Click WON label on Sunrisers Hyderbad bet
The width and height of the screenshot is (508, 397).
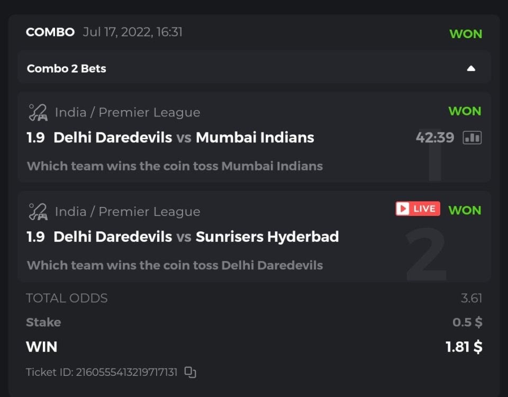coord(465,210)
